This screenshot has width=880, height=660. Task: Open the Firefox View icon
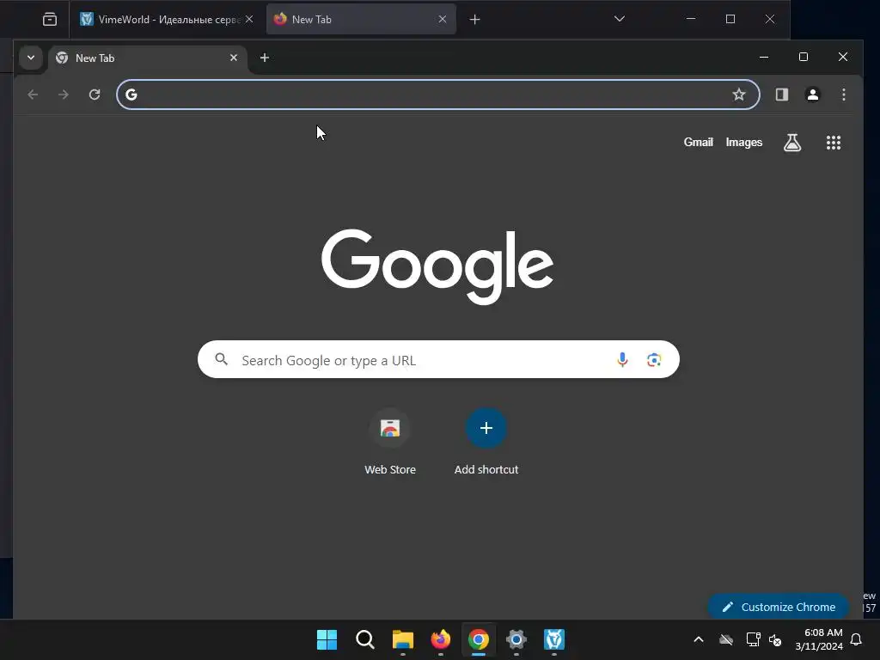[x=49, y=20]
